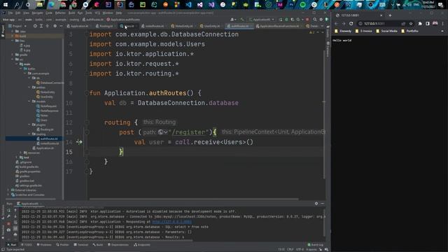The height and width of the screenshot is (252, 448).
Task: Click the suspend call gutter icon line 14
Action: click(x=79, y=142)
